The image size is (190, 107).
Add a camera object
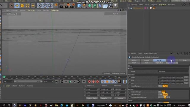tap(110, 6)
